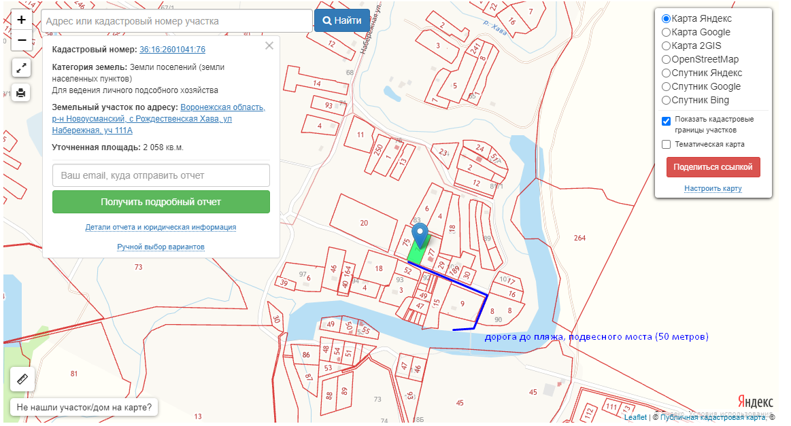Viewport: 791px width, 426px height.
Task: Select Карта Яндекс radio option
Action: click(666, 18)
